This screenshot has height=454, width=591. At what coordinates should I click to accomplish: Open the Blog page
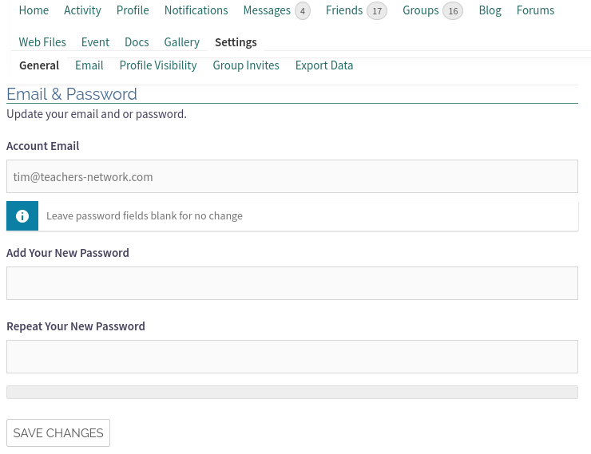click(490, 10)
